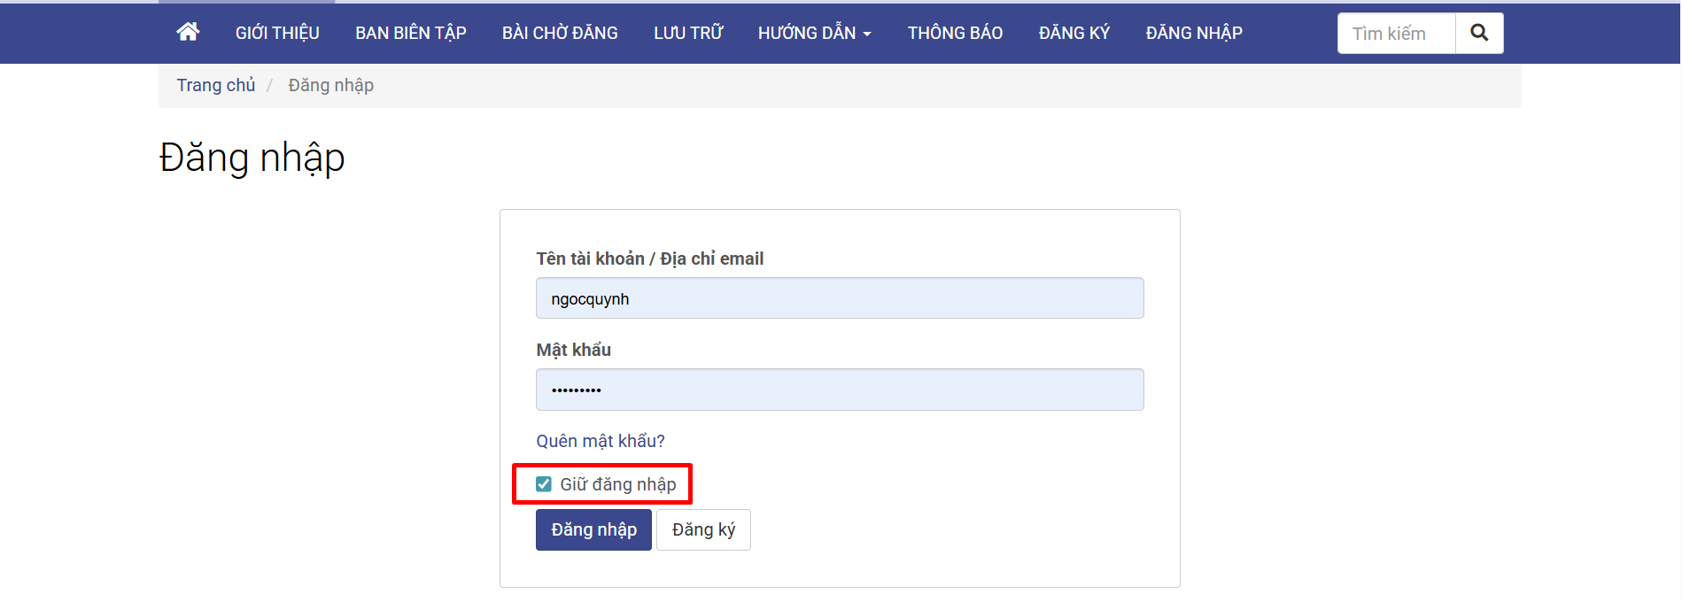This screenshot has width=1682, height=602.
Task: Click the Đăng nhập breadcrumb item
Action: [330, 85]
